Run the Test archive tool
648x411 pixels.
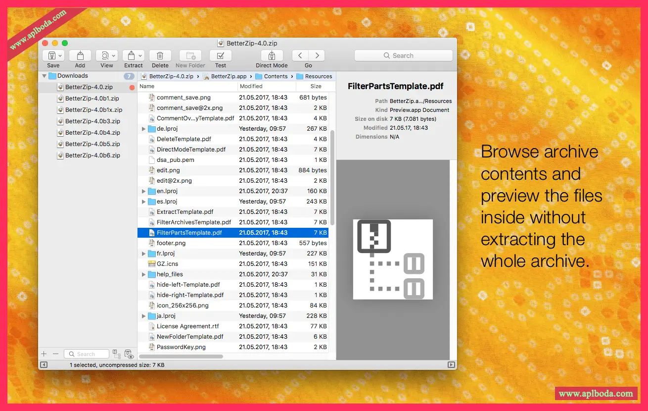coord(220,56)
